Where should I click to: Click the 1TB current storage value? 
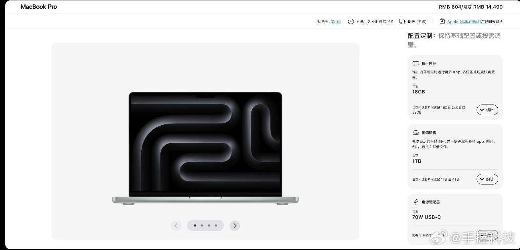417,161
